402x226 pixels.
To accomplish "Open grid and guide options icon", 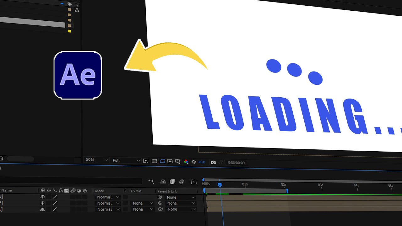I will 177,161.
